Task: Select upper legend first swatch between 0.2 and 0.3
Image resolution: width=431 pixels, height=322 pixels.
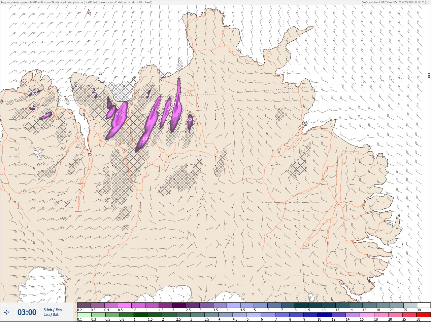Action: point(84,305)
